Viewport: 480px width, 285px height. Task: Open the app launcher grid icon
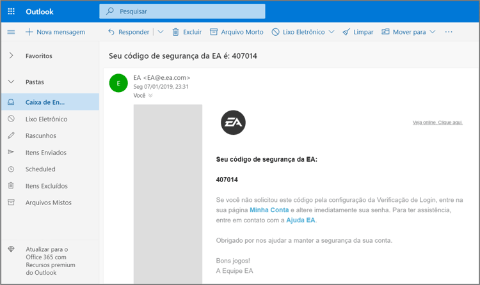pyautogui.click(x=11, y=12)
